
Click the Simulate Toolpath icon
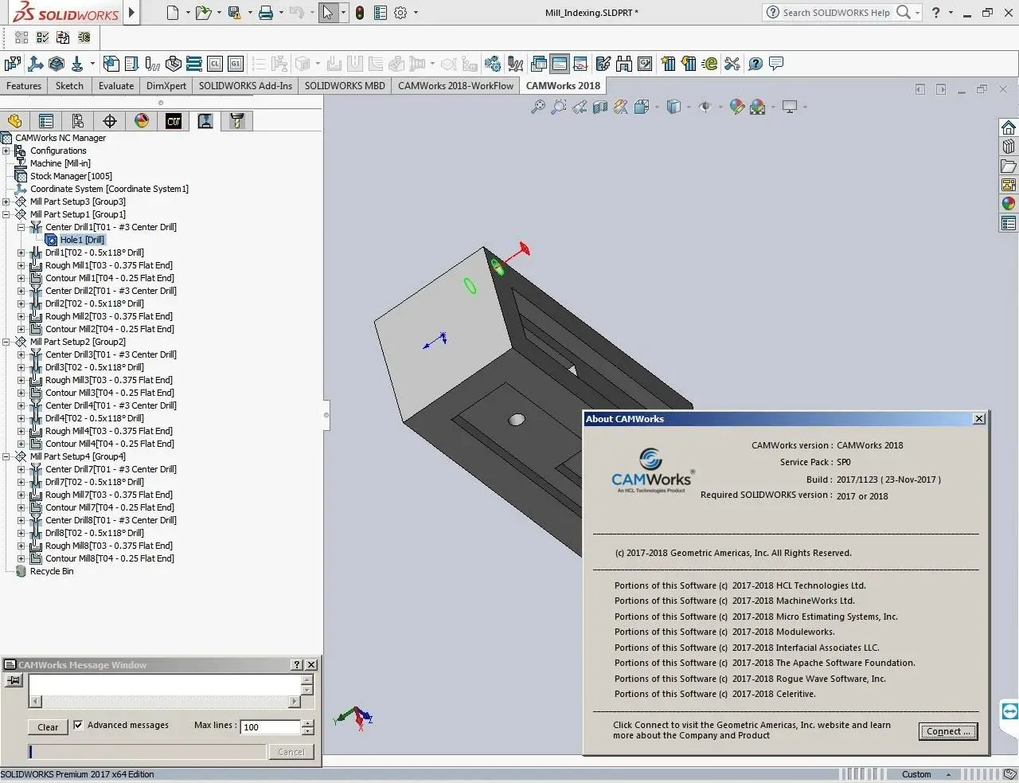pos(174,64)
